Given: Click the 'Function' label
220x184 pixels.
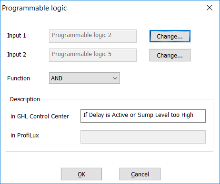Looking at the screenshot, I should click(x=19, y=78).
